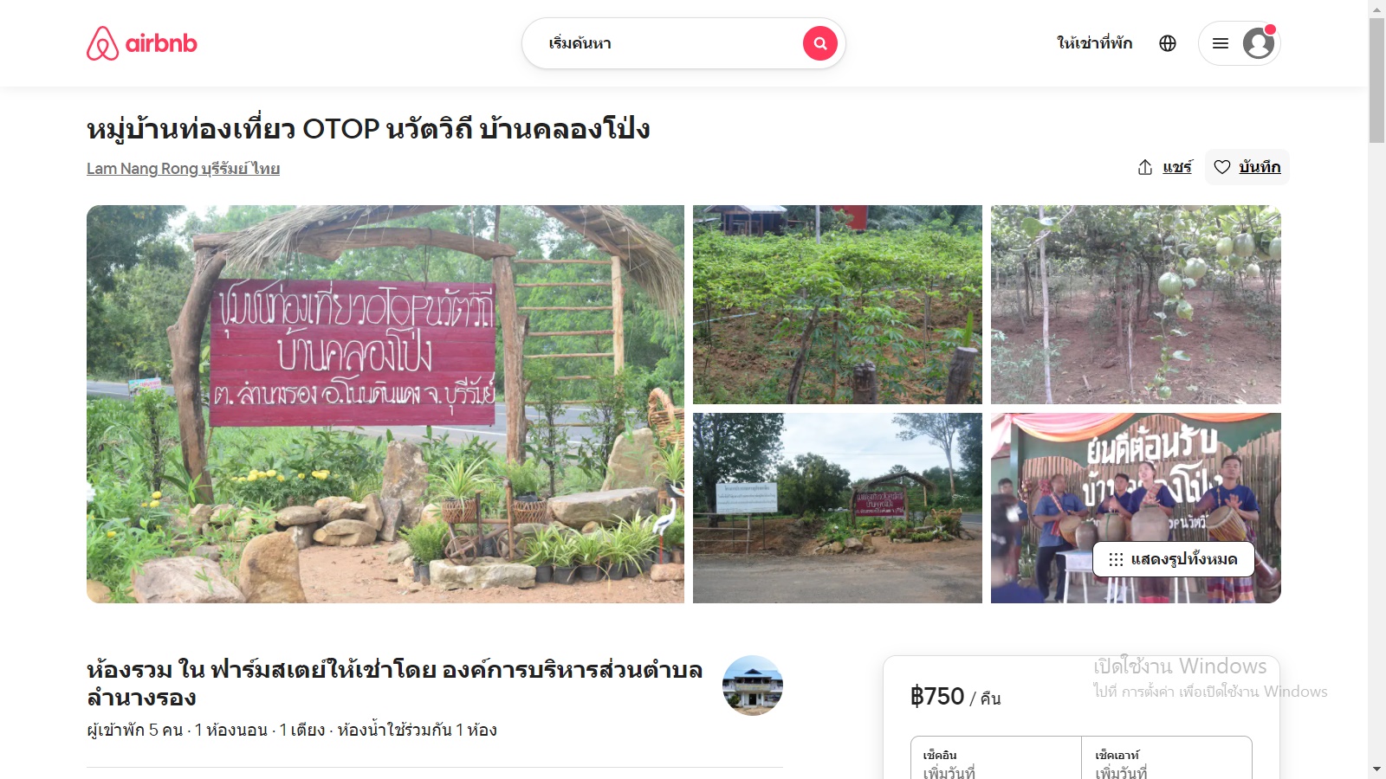Click the page vertical scrollbar thumb

[x=1376, y=80]
